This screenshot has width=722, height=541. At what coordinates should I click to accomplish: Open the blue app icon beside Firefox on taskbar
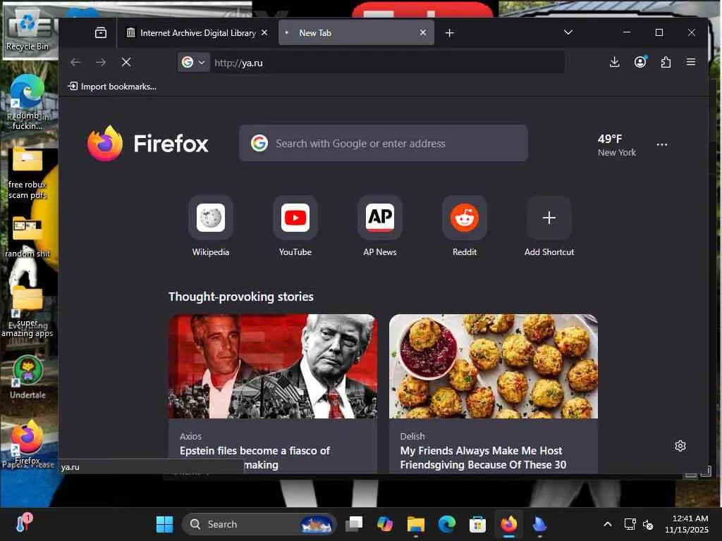click(539, 524)
